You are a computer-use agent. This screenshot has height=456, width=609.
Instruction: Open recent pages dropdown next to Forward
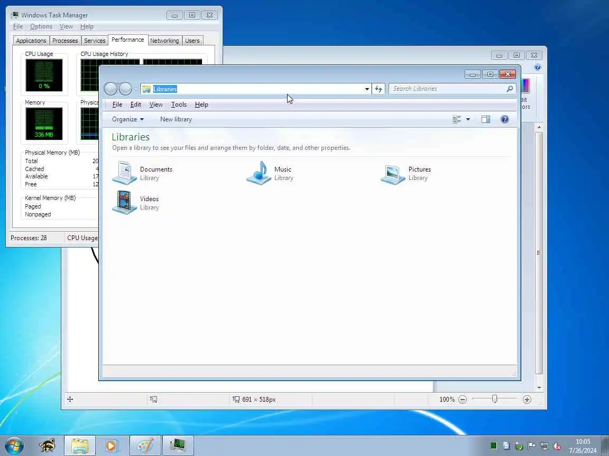pyautogui.click(x=136, y=89)
